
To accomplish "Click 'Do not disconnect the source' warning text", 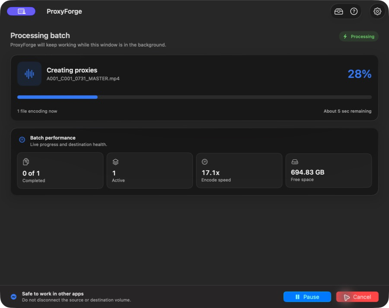I will point(77,300).
